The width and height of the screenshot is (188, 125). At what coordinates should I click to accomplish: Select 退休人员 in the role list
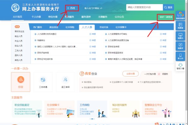(19, 55)
